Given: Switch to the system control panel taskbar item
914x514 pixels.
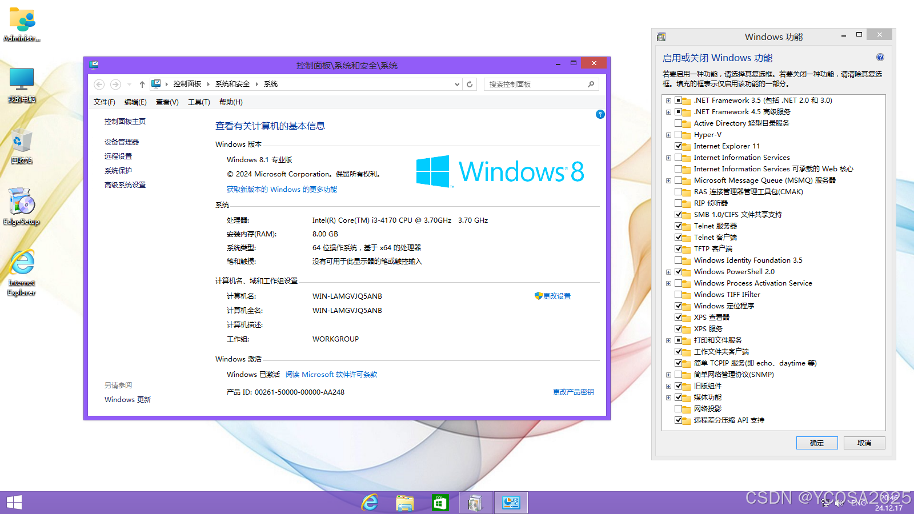Looking at the screenshot, I should click(511, 503).
